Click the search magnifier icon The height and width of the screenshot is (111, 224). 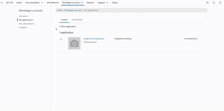click(207, 3)
